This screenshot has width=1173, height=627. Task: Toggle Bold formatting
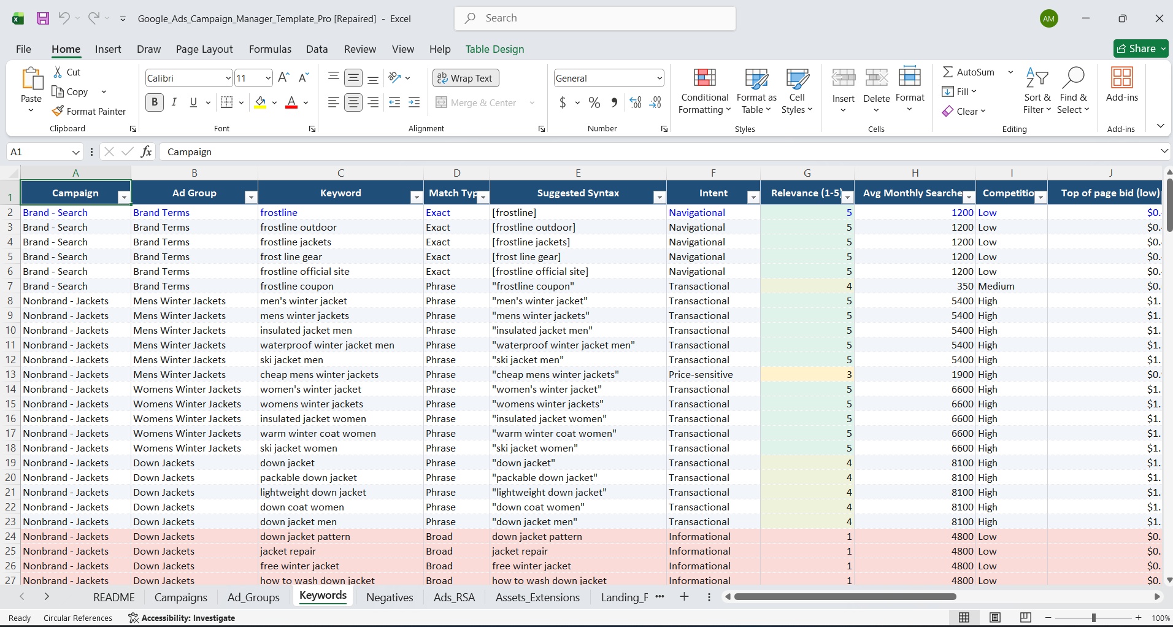[155, 102]
